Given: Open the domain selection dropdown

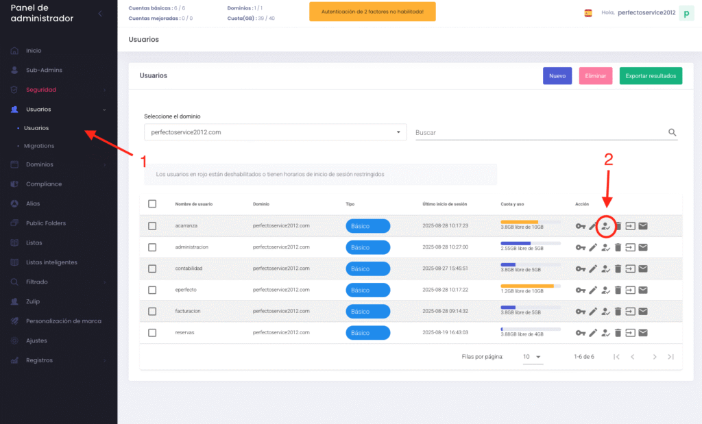Looking at the screenshot, I should point(274,132).
